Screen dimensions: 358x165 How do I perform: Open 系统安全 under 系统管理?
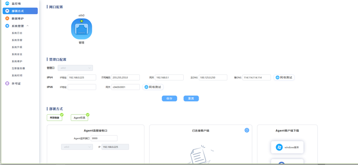[17, 54]
